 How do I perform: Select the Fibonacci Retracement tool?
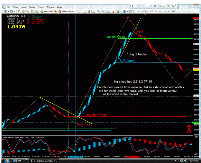160,6
